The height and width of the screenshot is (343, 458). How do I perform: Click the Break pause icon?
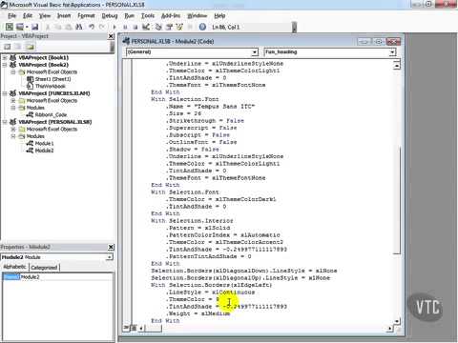pyautogui.click(x=125, y=27)
